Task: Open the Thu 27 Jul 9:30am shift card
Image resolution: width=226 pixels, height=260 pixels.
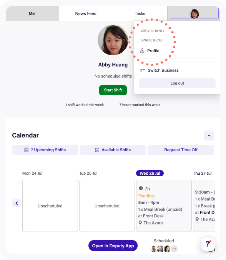Action: [x=204, y=206]
